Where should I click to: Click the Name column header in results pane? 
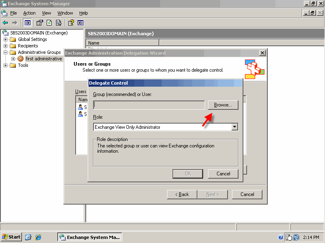(x=122, y=43)
